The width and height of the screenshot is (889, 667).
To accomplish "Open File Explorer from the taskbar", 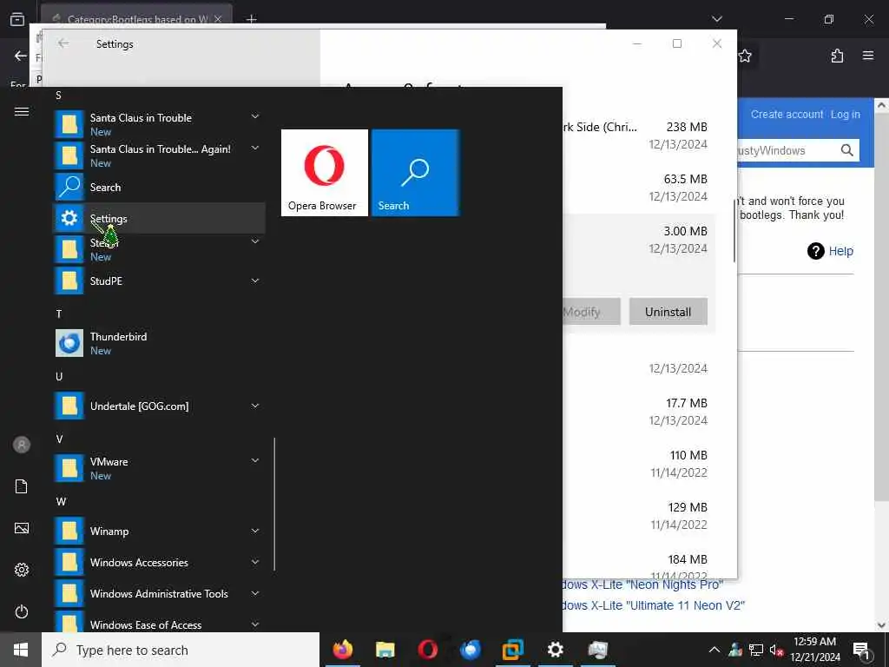I will click(385, 650).
